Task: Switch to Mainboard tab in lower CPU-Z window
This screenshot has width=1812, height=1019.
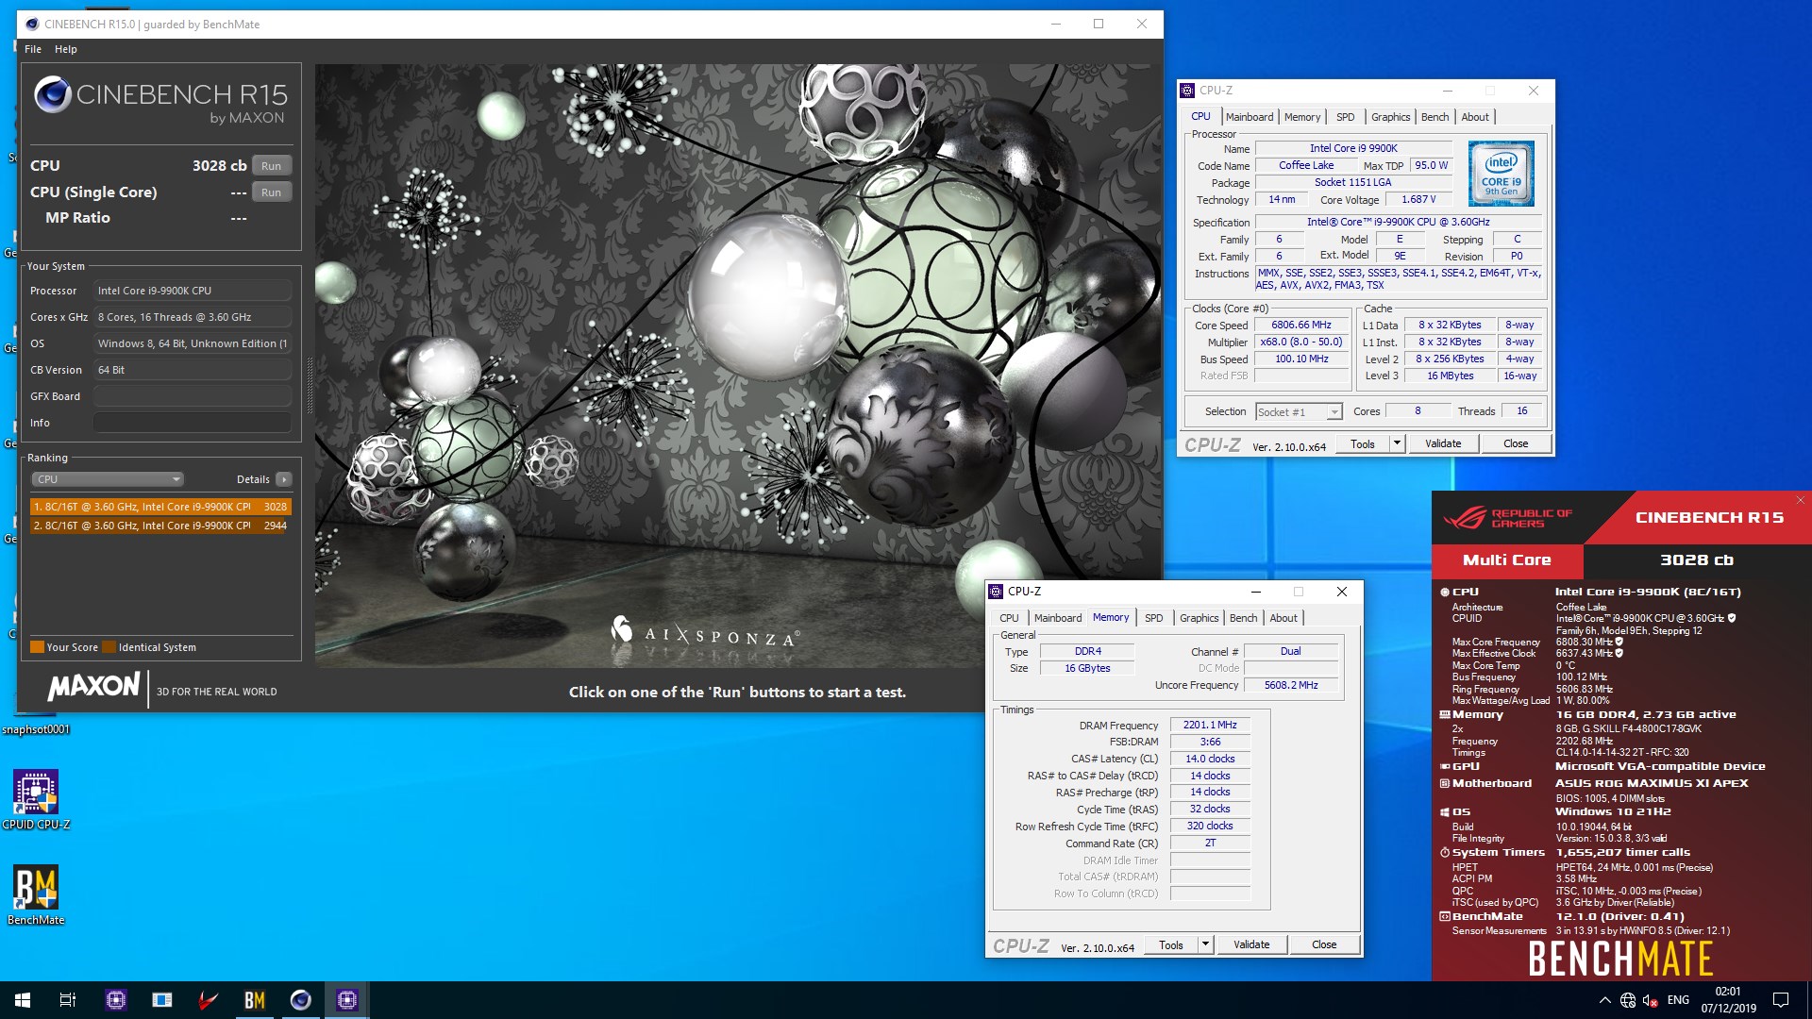Action: tap(1058, 618)
